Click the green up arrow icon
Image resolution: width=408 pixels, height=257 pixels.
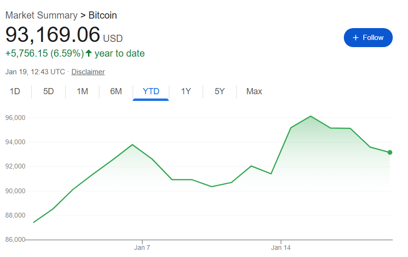coord(88,53)
